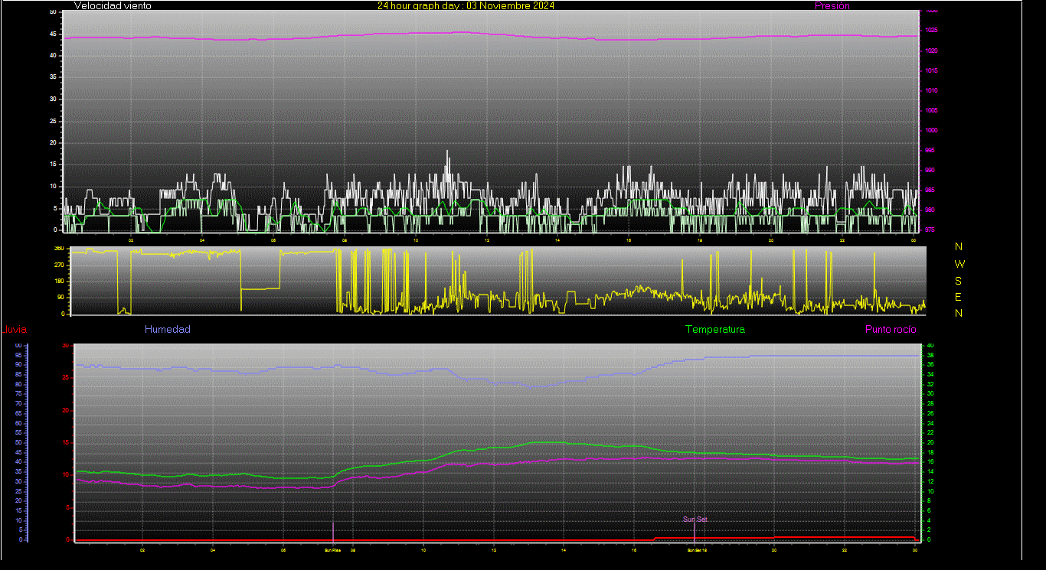Click the '1000' pressure axis value
The image size is (1046, 570).
(x=931, y=130)
